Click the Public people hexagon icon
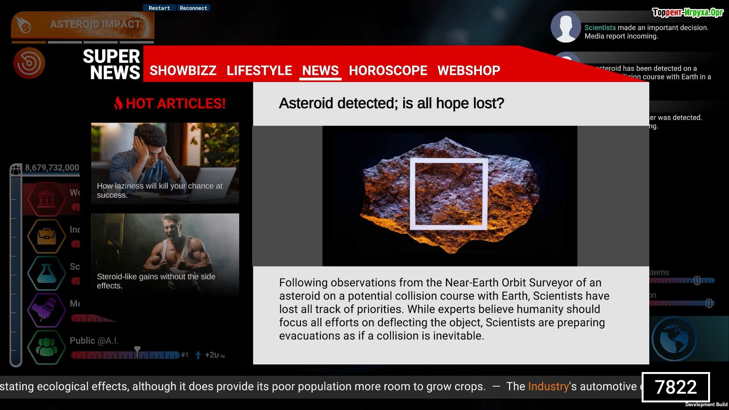 (x=46, y=347)
